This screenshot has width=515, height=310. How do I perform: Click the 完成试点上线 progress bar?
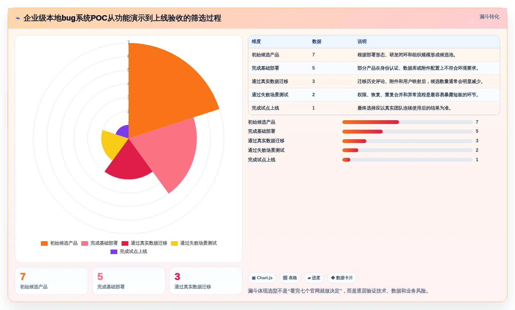point(407,160)
